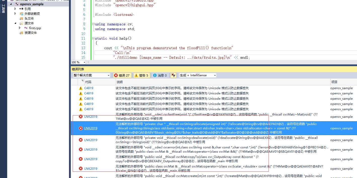The height and width of the screenshot is (178, 357).
Task: Collapse the static void help() outline region
Action: (x=93, y=38)
